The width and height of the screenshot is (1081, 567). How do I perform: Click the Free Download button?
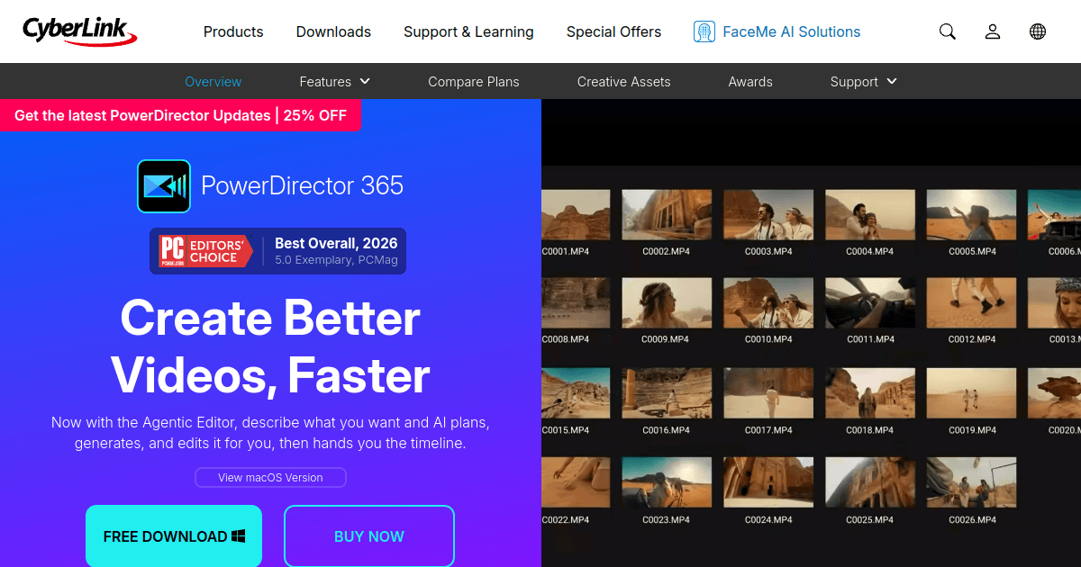[x=174, y=536]
